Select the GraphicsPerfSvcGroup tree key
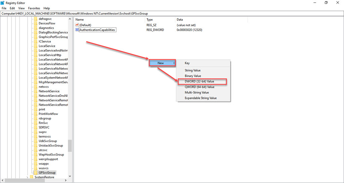Image resolution: width=344 pixels, height=183 pixels. click(x=53, y=37)
